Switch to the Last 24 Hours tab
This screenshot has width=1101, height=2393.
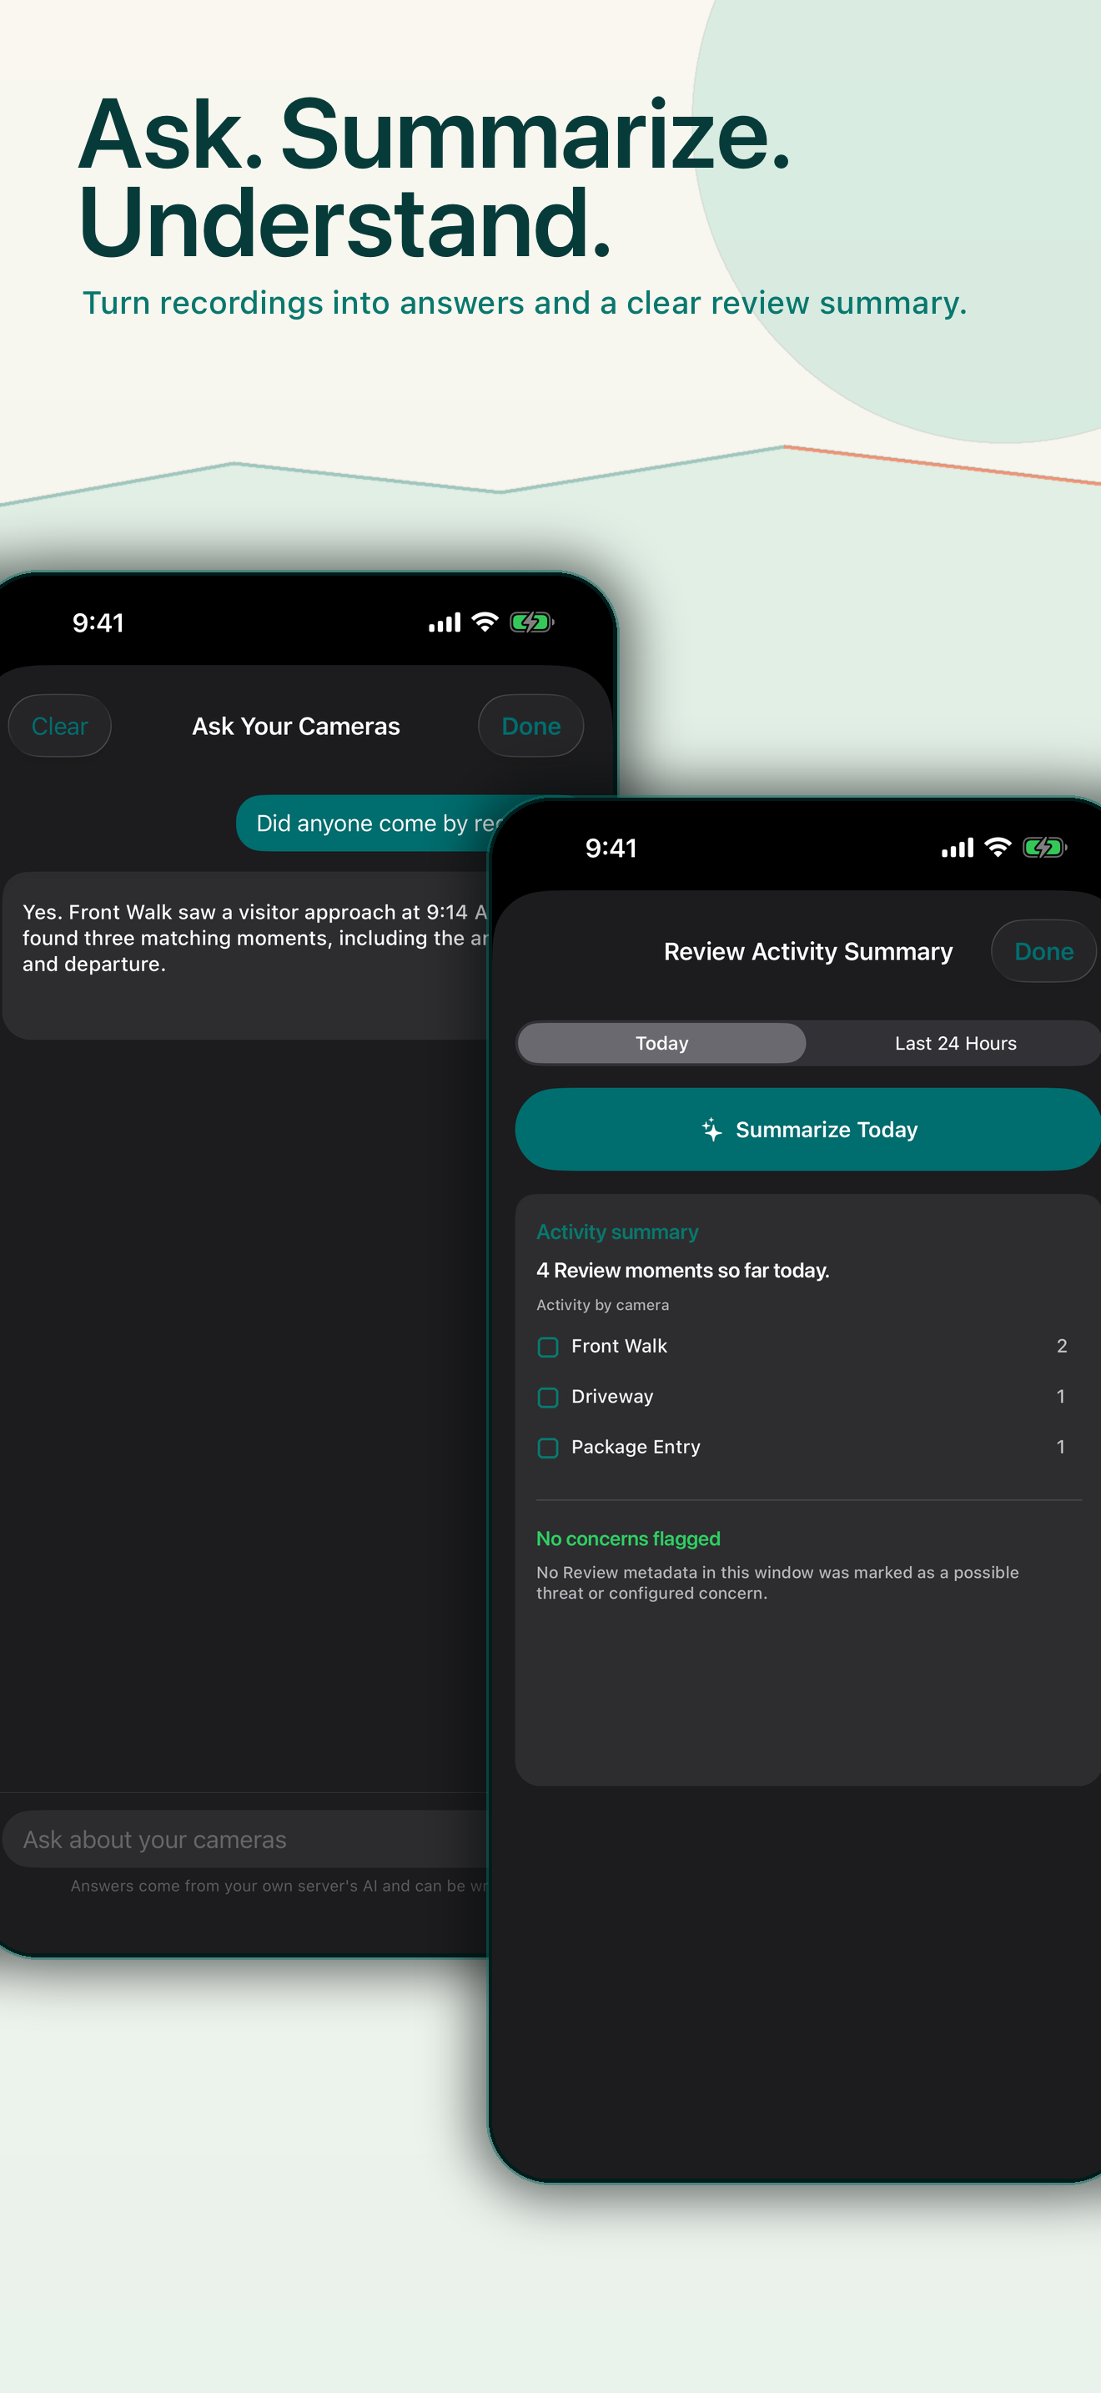click(955, 1042)
